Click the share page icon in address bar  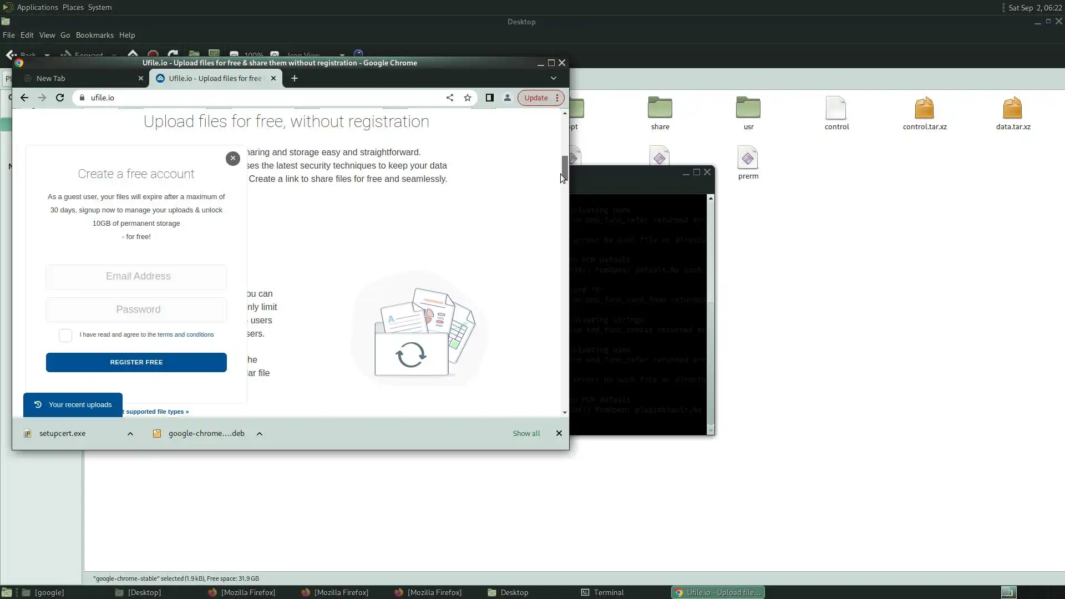(x=450, y=98)
